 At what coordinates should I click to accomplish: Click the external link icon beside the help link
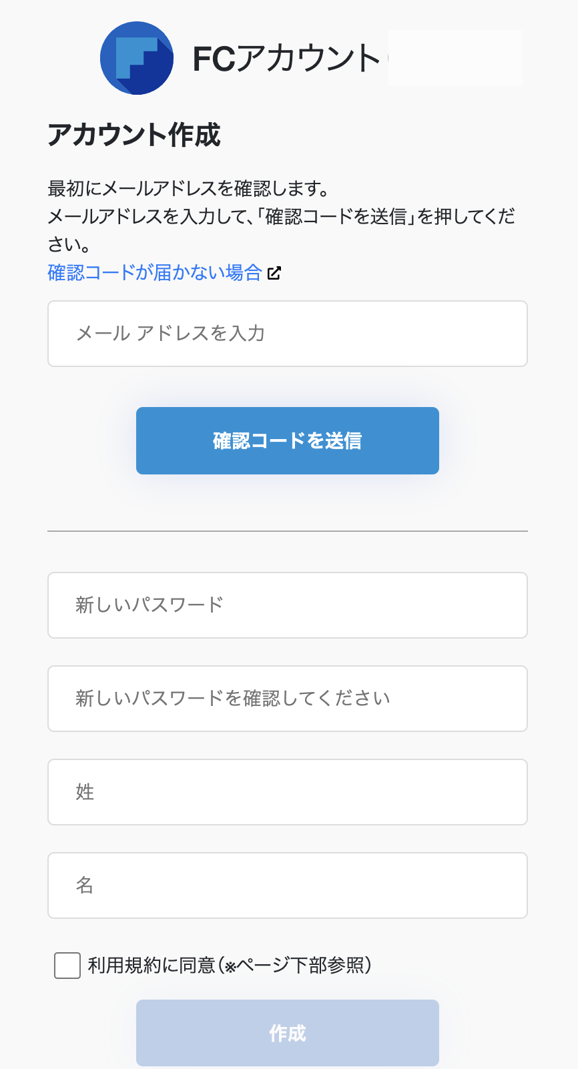click(x=274, y=273)
